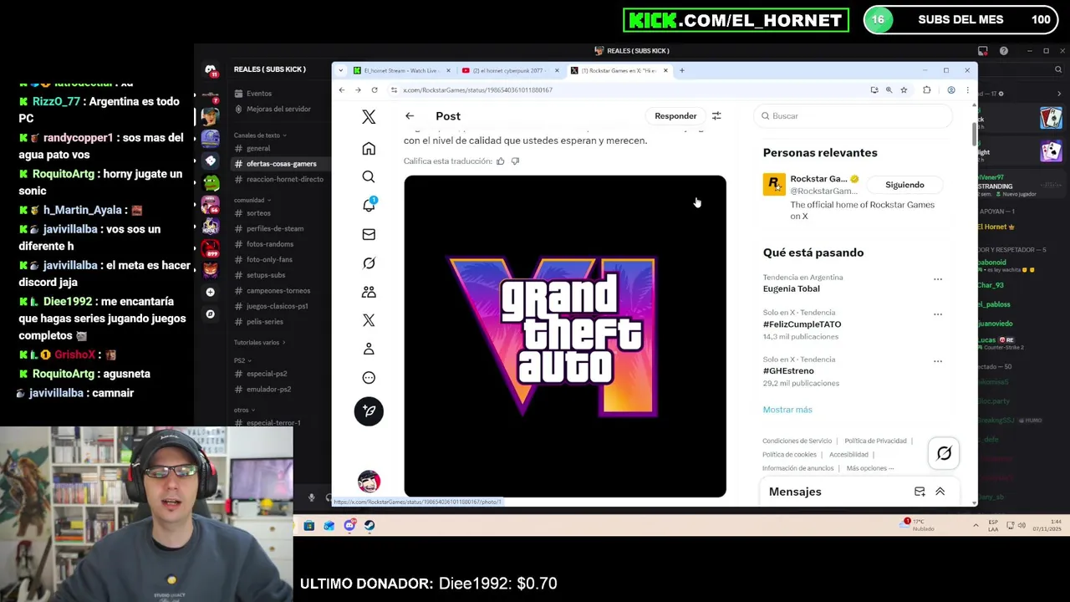Open browser extensions puzzle icon
Viewport: 1070px width, 602px height.
point(927,90)
